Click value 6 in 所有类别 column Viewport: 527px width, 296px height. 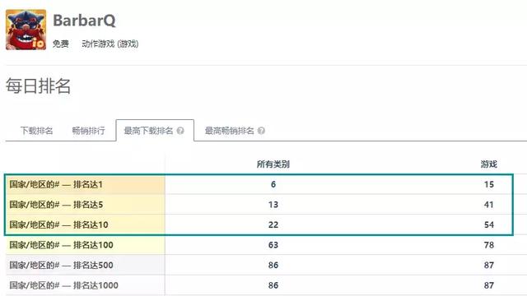click(x=273, y=184)
